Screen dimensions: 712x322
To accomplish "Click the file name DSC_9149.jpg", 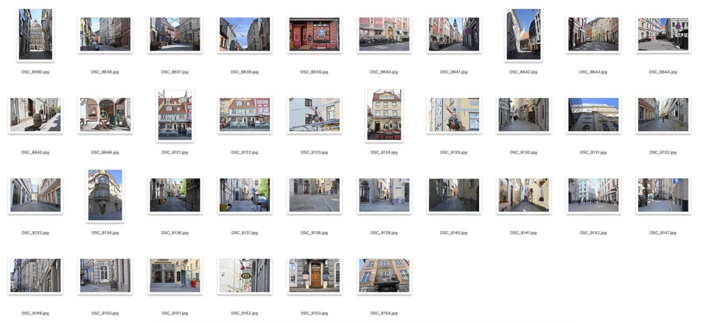I will [x=35, y=313].
